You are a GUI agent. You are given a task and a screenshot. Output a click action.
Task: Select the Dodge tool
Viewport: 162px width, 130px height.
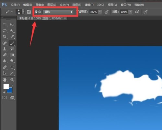[x=12, y=61]
